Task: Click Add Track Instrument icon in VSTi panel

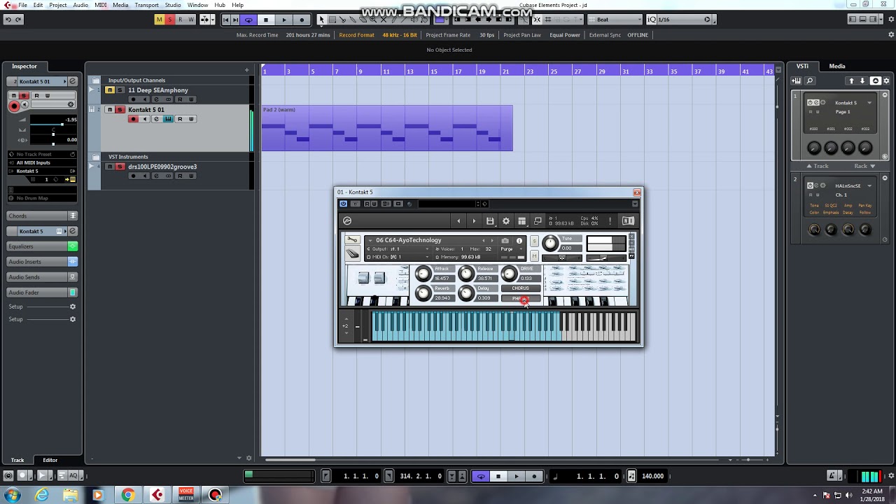Action: 797,81
